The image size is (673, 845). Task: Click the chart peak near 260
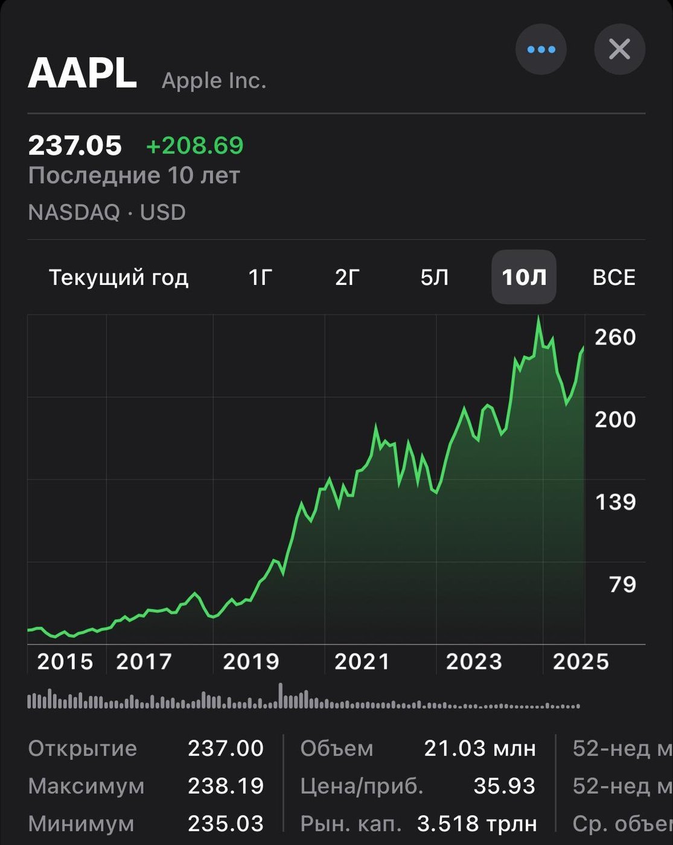[x=538, y=319]
